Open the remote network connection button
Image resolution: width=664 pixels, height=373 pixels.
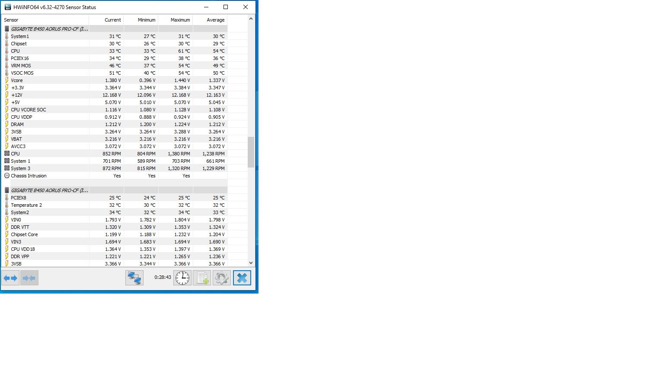134,278
